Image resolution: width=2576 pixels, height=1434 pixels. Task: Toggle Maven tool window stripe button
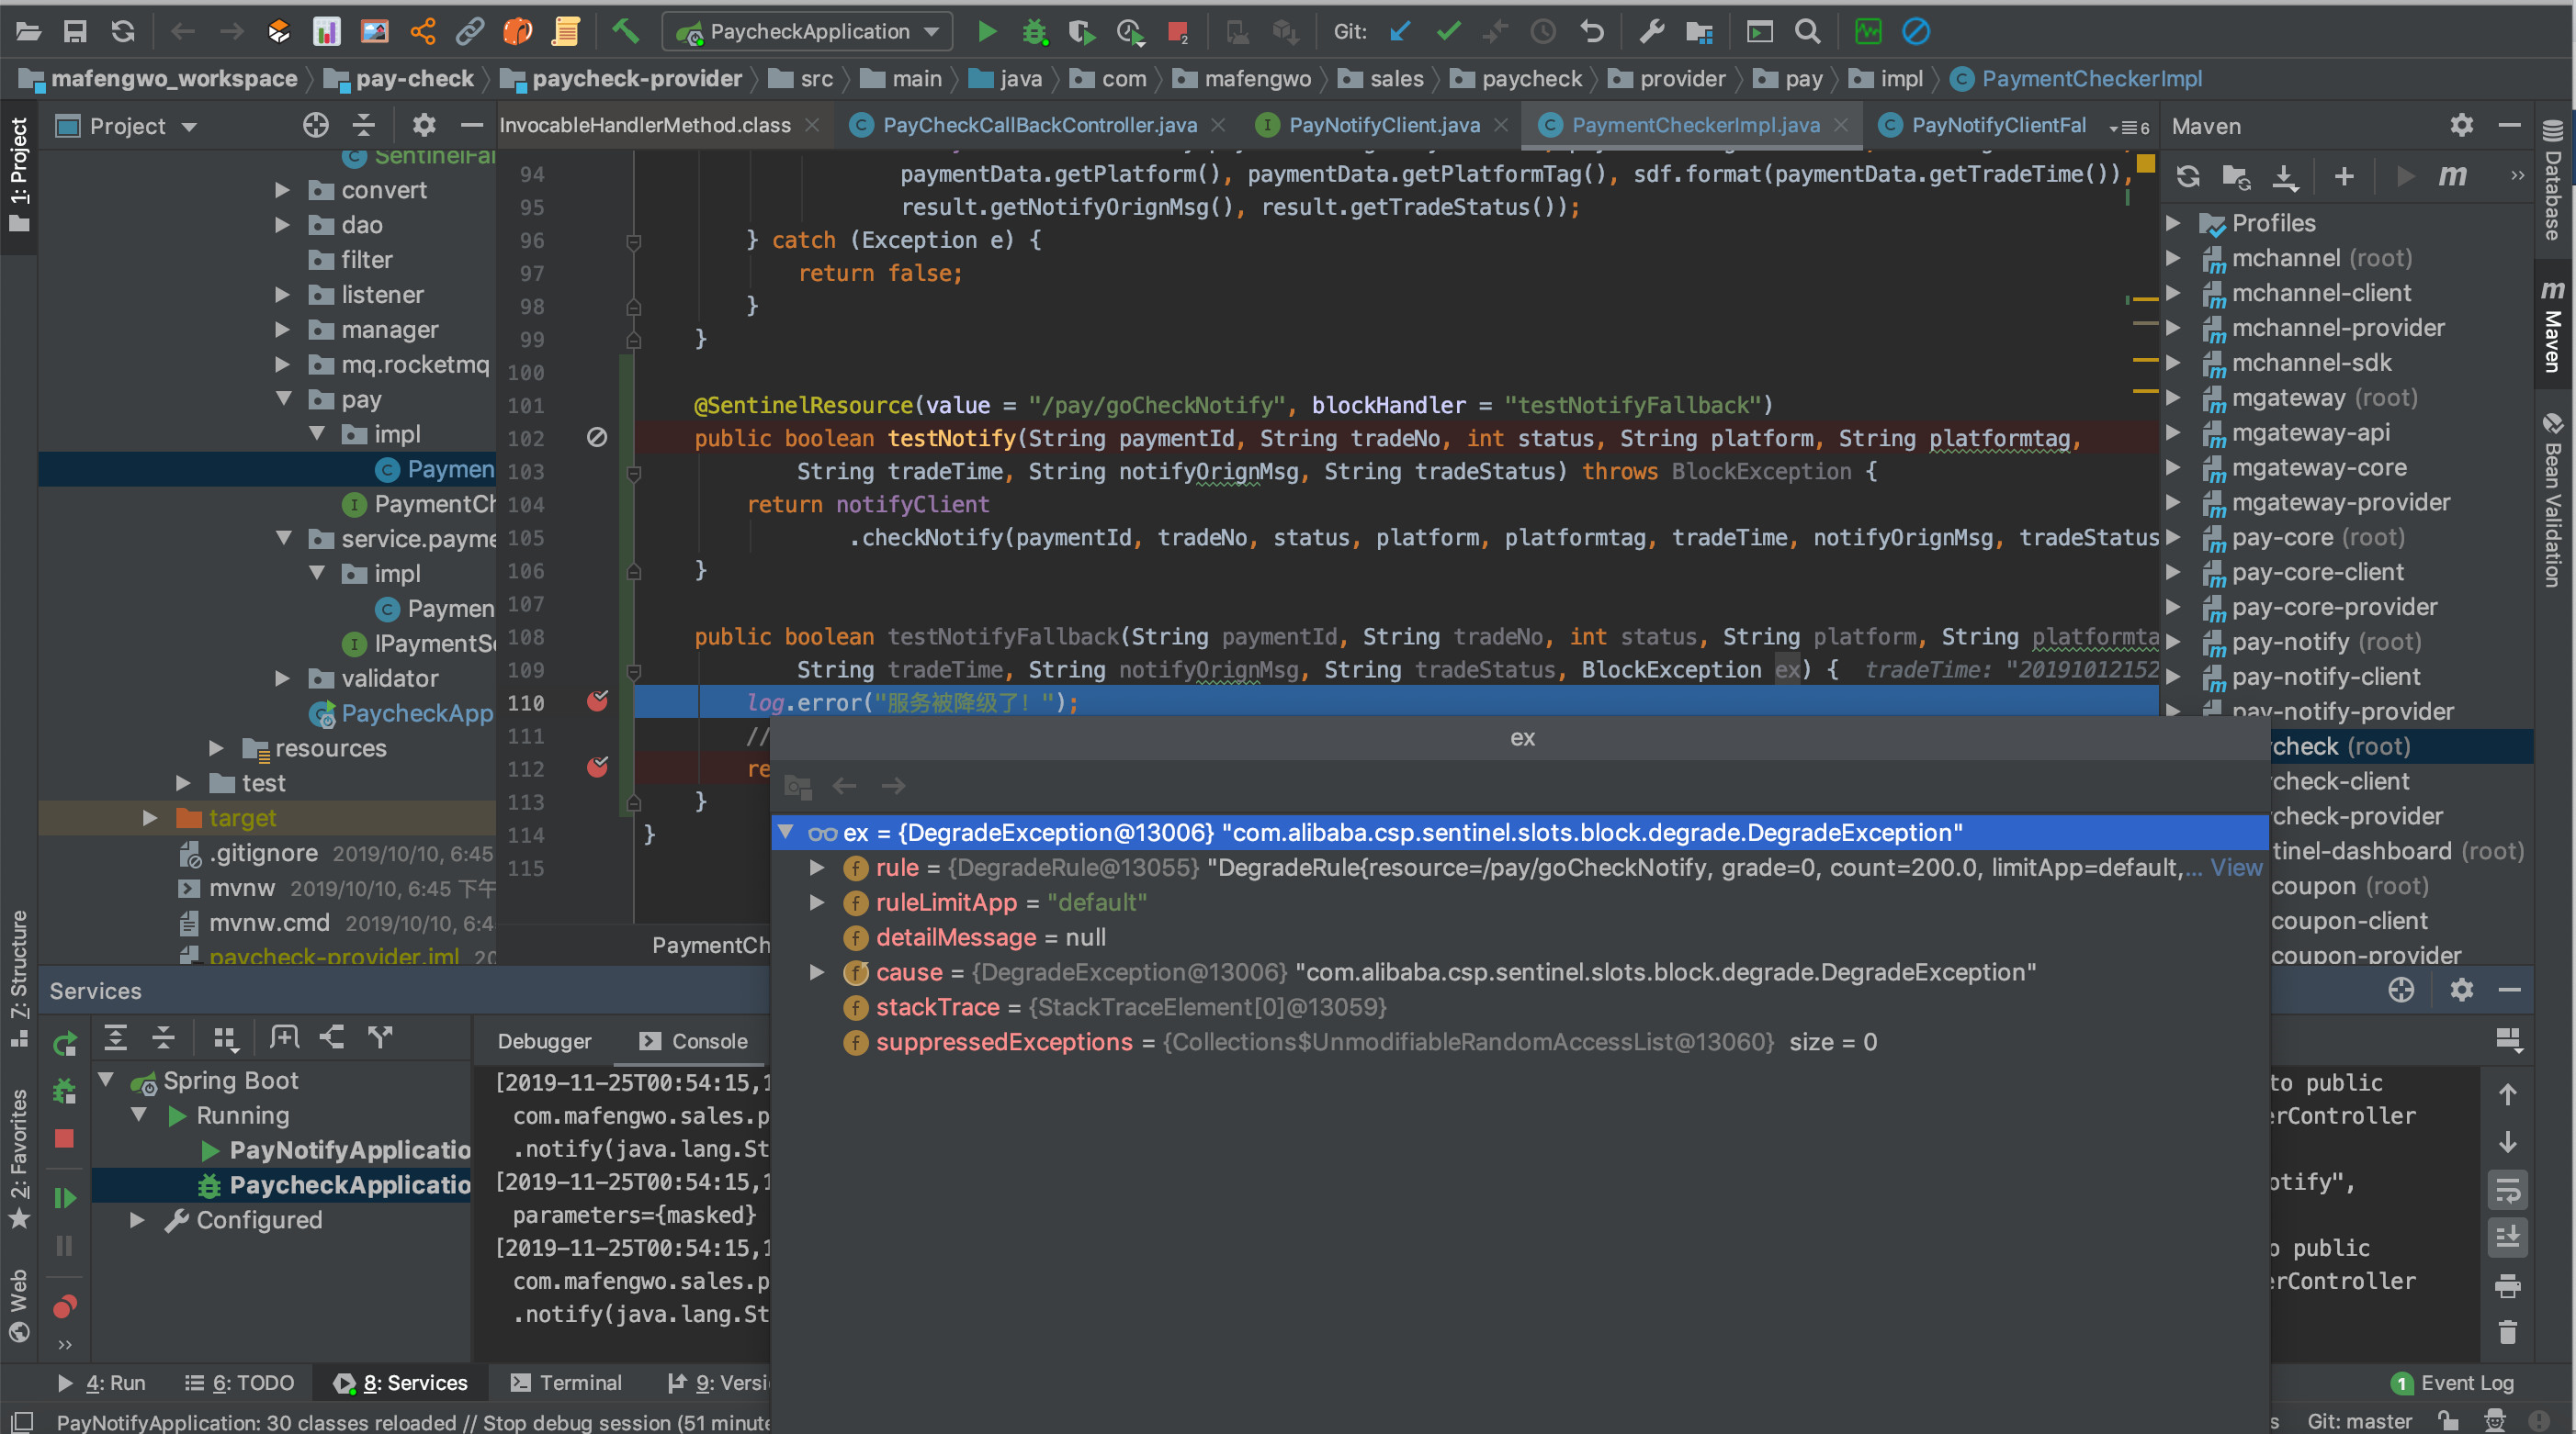pos(2554,326)
